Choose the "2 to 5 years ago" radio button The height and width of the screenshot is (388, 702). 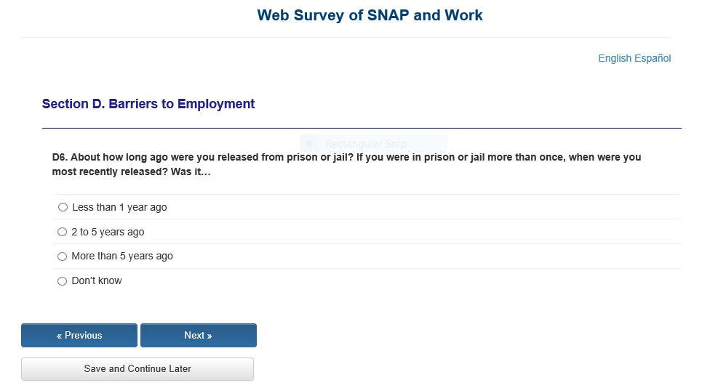(63, 233)
